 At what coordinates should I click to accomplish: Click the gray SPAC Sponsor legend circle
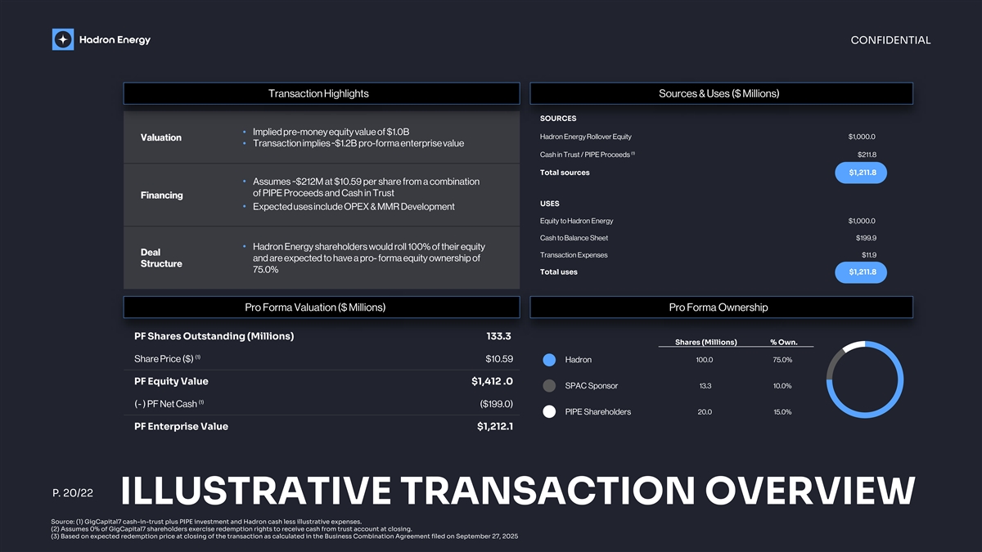(550, 386)
